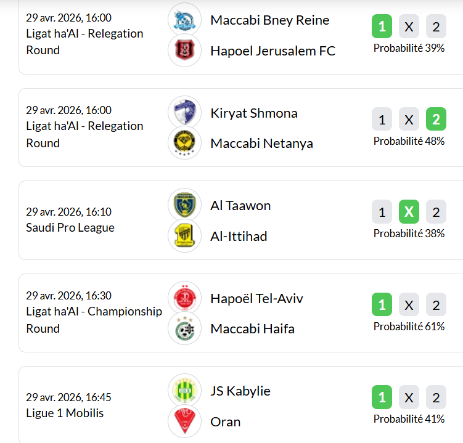Open the Al-Ittihad team name link
Viewport: 463px width, 443px height.
pos(239,236)
